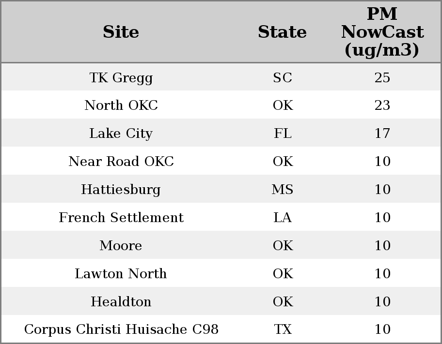This screenshot has height=344, width=442.
Task: Select the TK Gregg site cell
Action: 121,77
